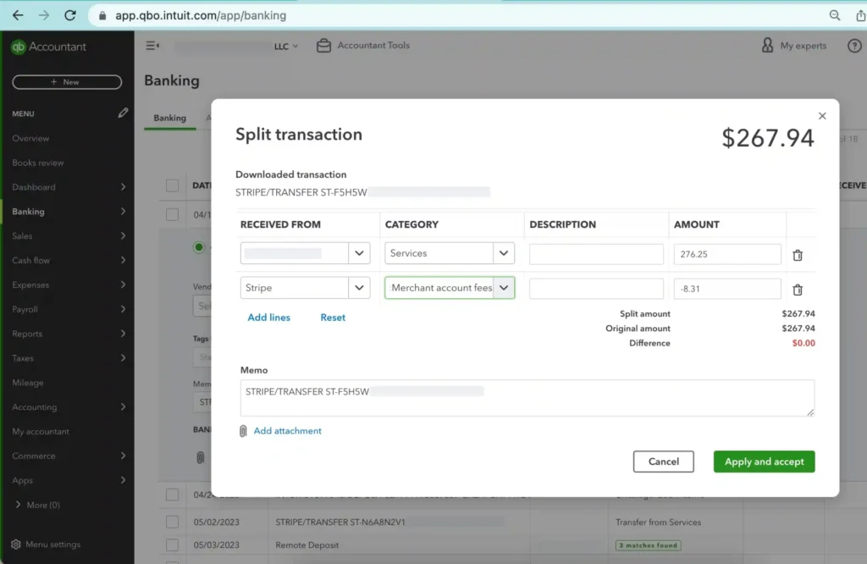Click the New button in sidebar
The height and width of the screenshot is (564, 867).
tap(67, 82)
